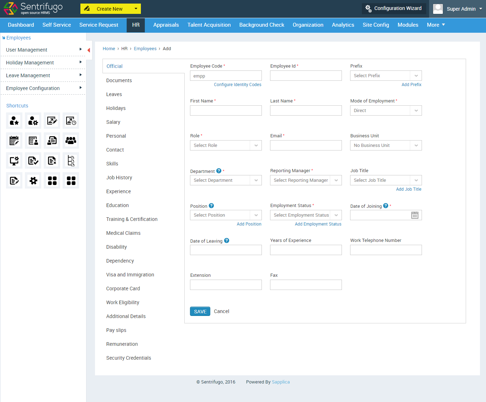Open the person-with-star shortcut icon
Viewport: 486px width, 402px height.
point(14,121)
